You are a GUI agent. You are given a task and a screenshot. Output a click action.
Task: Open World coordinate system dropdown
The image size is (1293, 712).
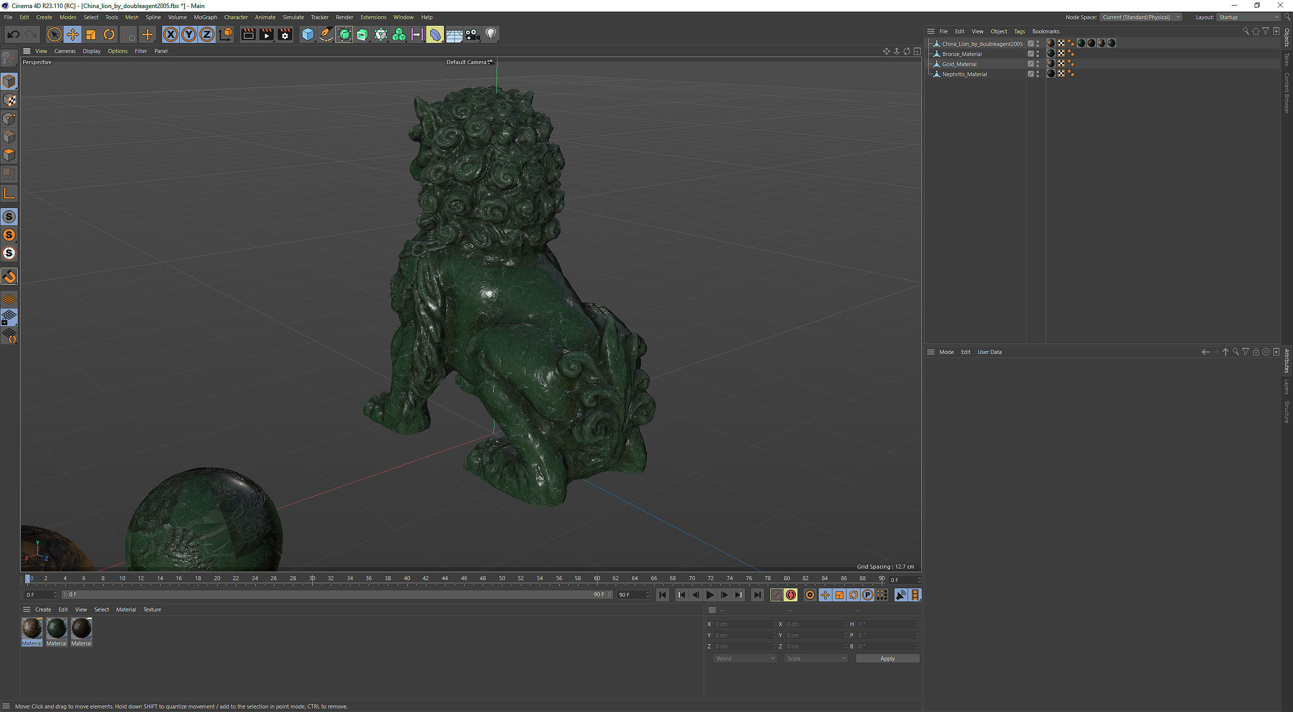(744, 658)
